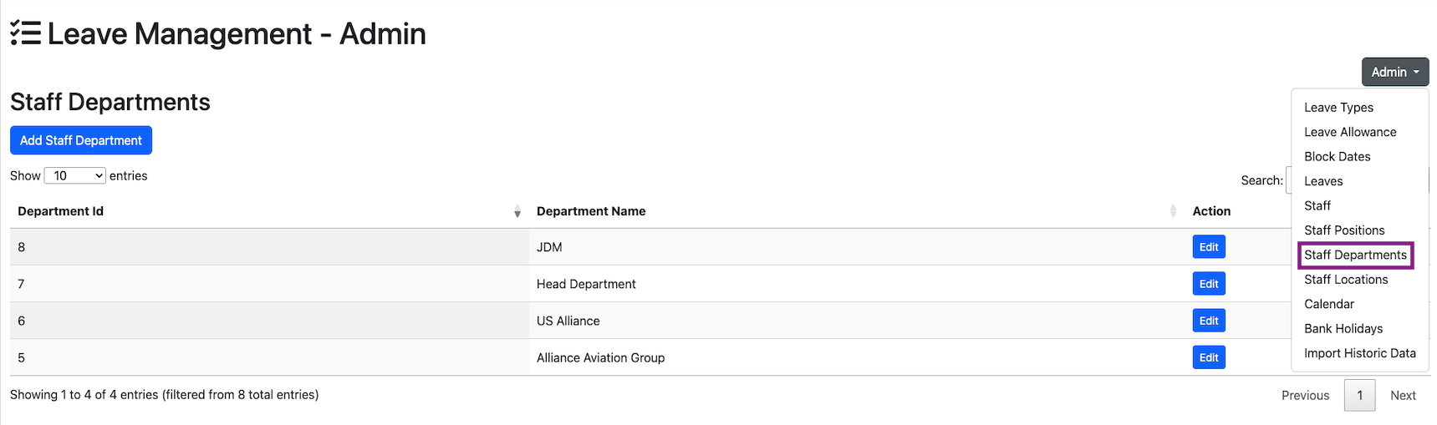This screenshot has height=425, width=1437.
Task: Choose Staff Positions menu entry
Action: (1344, 230)
